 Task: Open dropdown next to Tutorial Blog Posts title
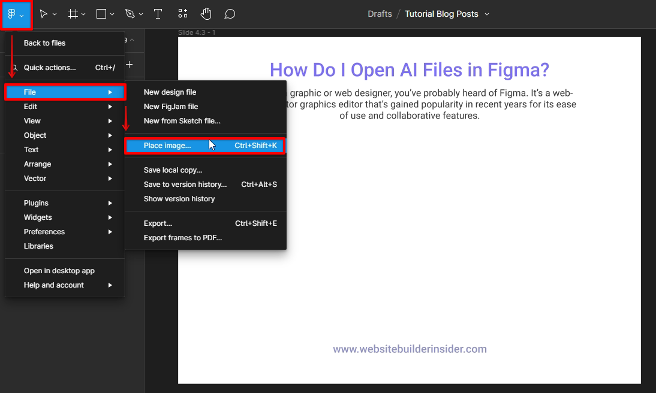point(487,14)
